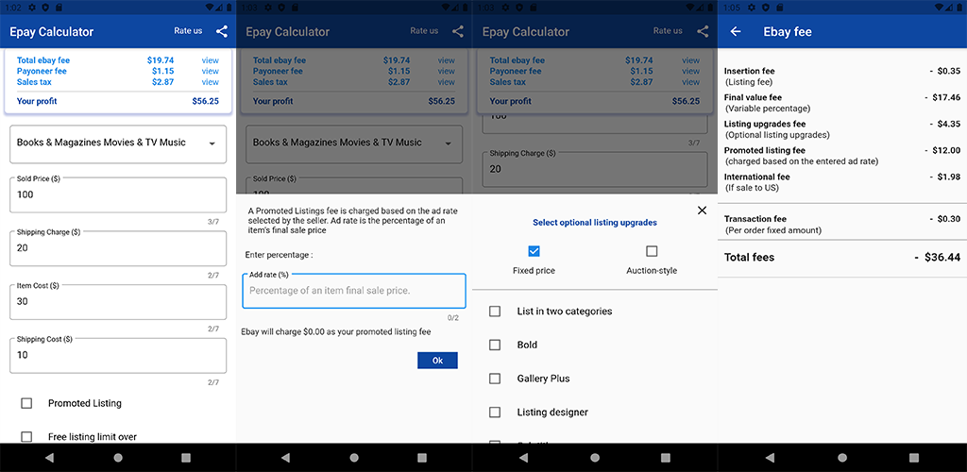Open Rate us in first screen header

pyautogui.click(x=188, y=31)
